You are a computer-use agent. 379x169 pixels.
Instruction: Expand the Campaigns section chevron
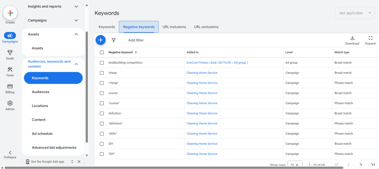coord(76,21)
